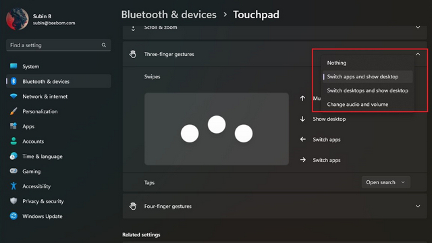This screenshot has height=243, width=432.
Task: Click the Four-finger gestures title
Action: coord(168,206)
